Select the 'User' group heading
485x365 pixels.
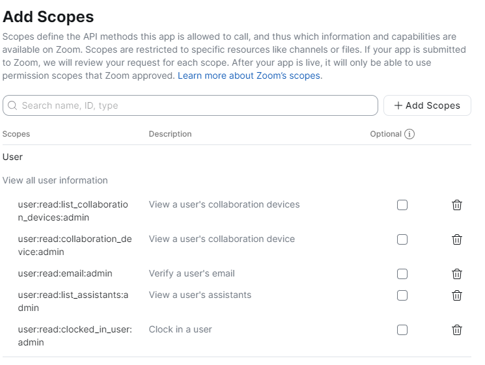[x=12, y=157]
